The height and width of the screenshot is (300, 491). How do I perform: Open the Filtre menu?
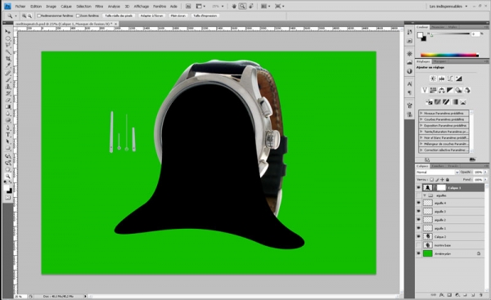coord(99,7)
